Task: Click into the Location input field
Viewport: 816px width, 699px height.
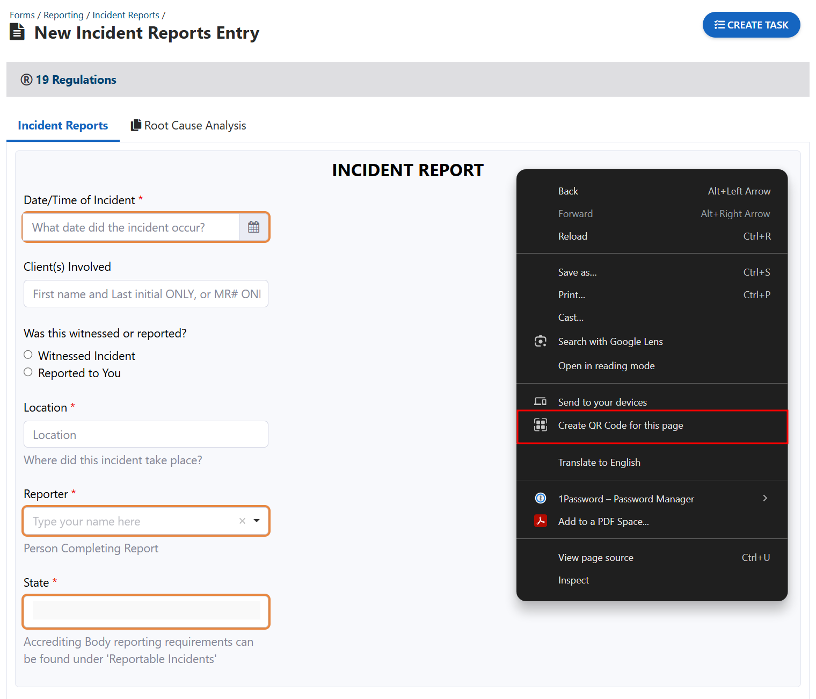Action: [146, 435]
